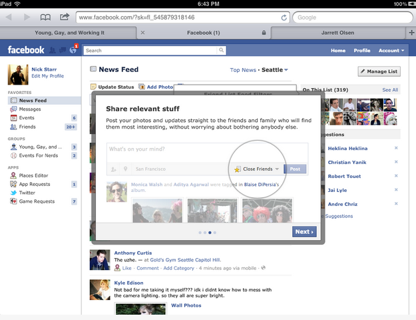This screenshot has width=416, height=320.
Task: Click See All link for list members
Action: pyautogui.click(x=390, y=90)
